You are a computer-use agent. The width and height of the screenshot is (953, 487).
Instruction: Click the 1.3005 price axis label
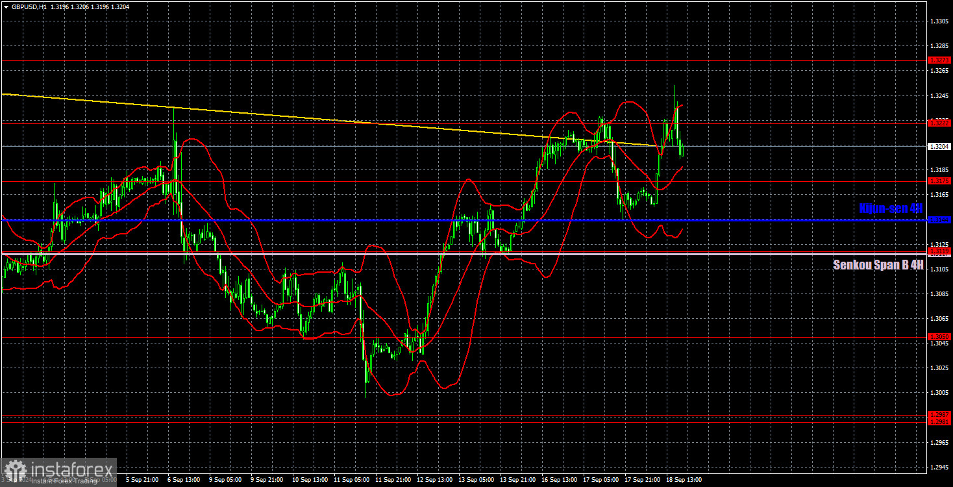939,393
